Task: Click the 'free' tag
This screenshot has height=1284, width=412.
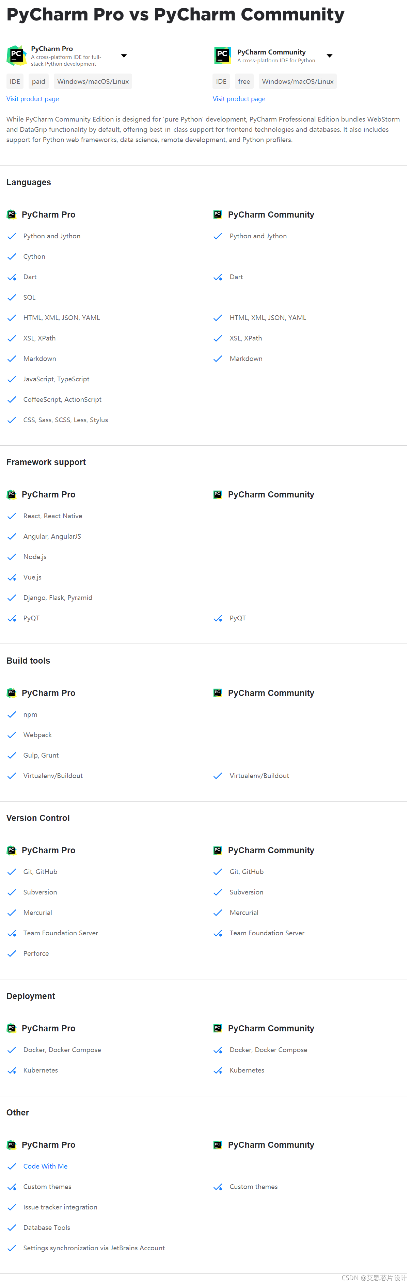Action: point(244,82)
